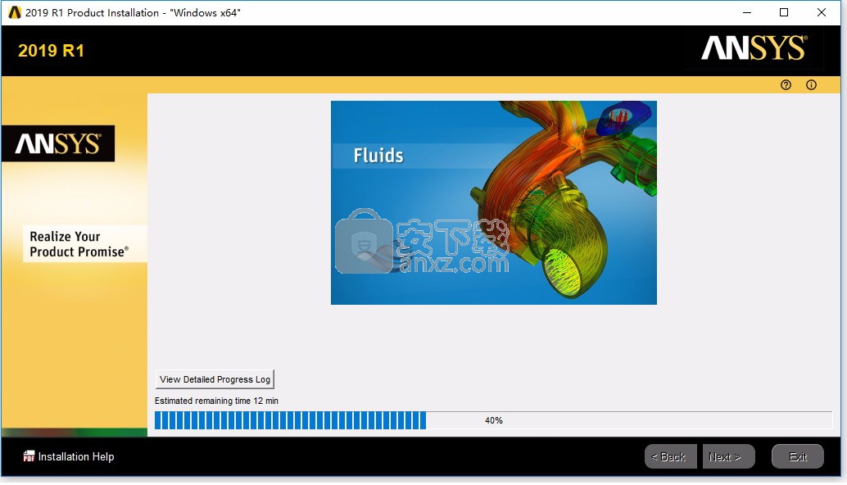Click the ANSYS logo in the left sidebar
847x485 pixels.
pyautogui.click(x=58, y=143)
